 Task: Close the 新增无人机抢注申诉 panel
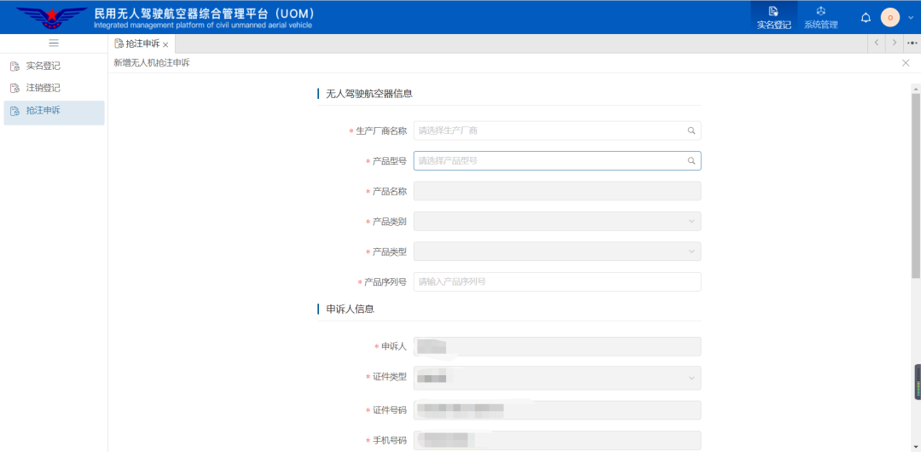click(x=906, y=63)
